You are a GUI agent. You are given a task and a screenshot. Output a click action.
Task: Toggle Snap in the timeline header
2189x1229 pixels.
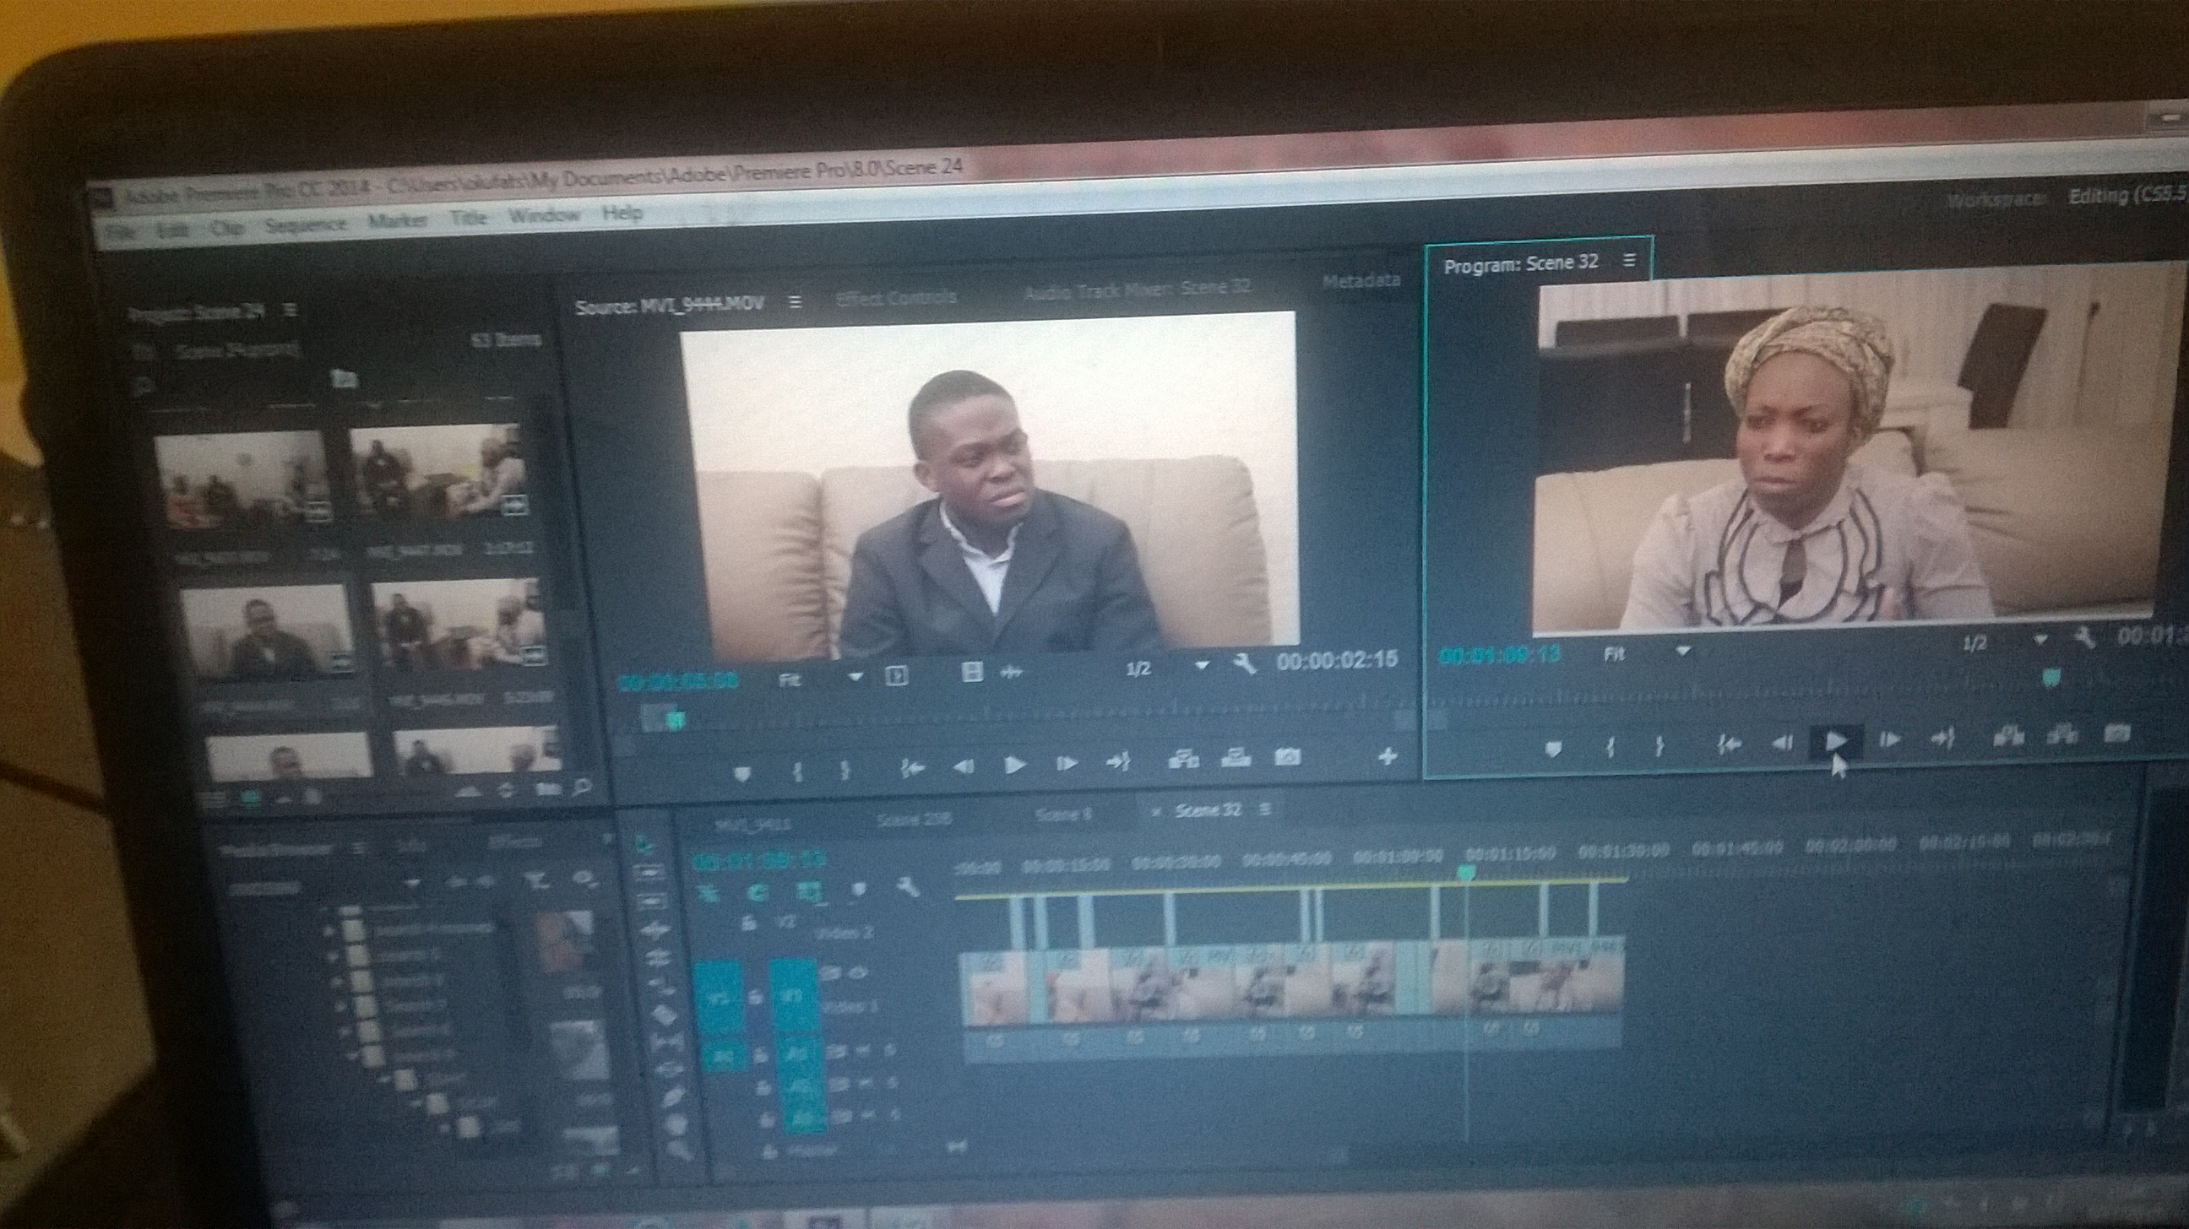tap(758, 891)
